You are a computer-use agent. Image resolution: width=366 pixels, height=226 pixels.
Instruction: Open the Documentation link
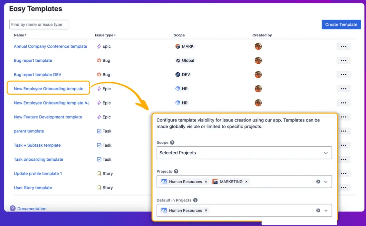(32, 209)
